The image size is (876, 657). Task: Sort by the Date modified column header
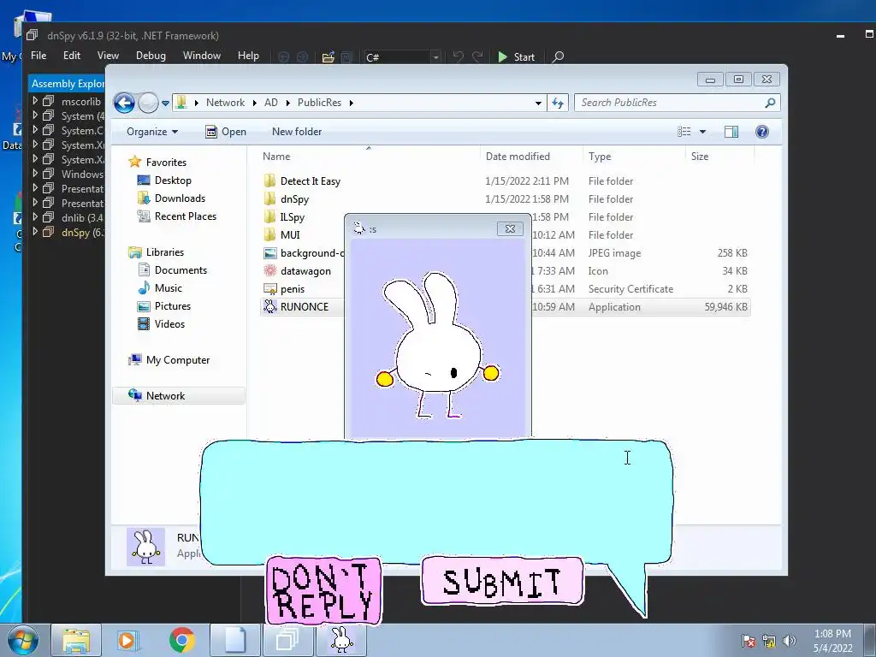click(x=518, y=157)
